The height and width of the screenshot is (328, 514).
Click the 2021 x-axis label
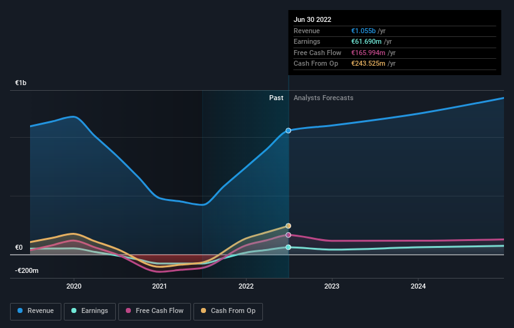160,287
